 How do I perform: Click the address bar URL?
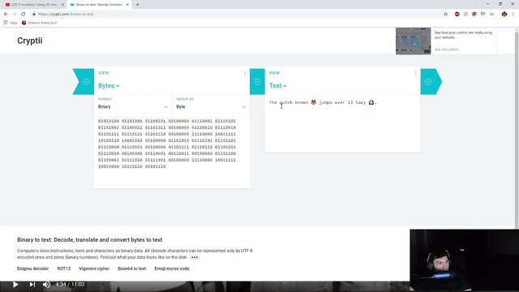(x=66, y=14)
